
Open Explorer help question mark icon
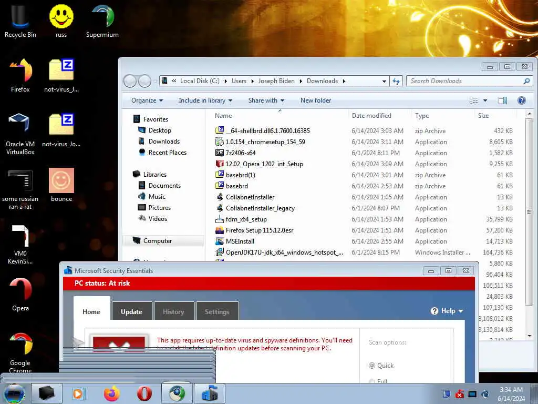coord(522,100)
